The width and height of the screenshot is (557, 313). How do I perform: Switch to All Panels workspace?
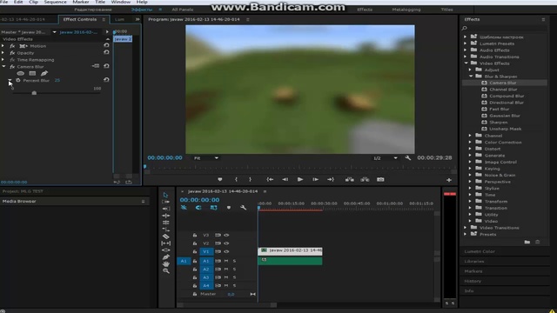click(x=183, y=10)
